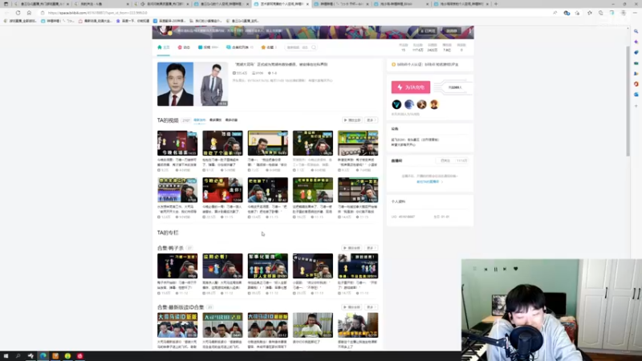Open the featured video with two suited men

click(x=193, y=84)
